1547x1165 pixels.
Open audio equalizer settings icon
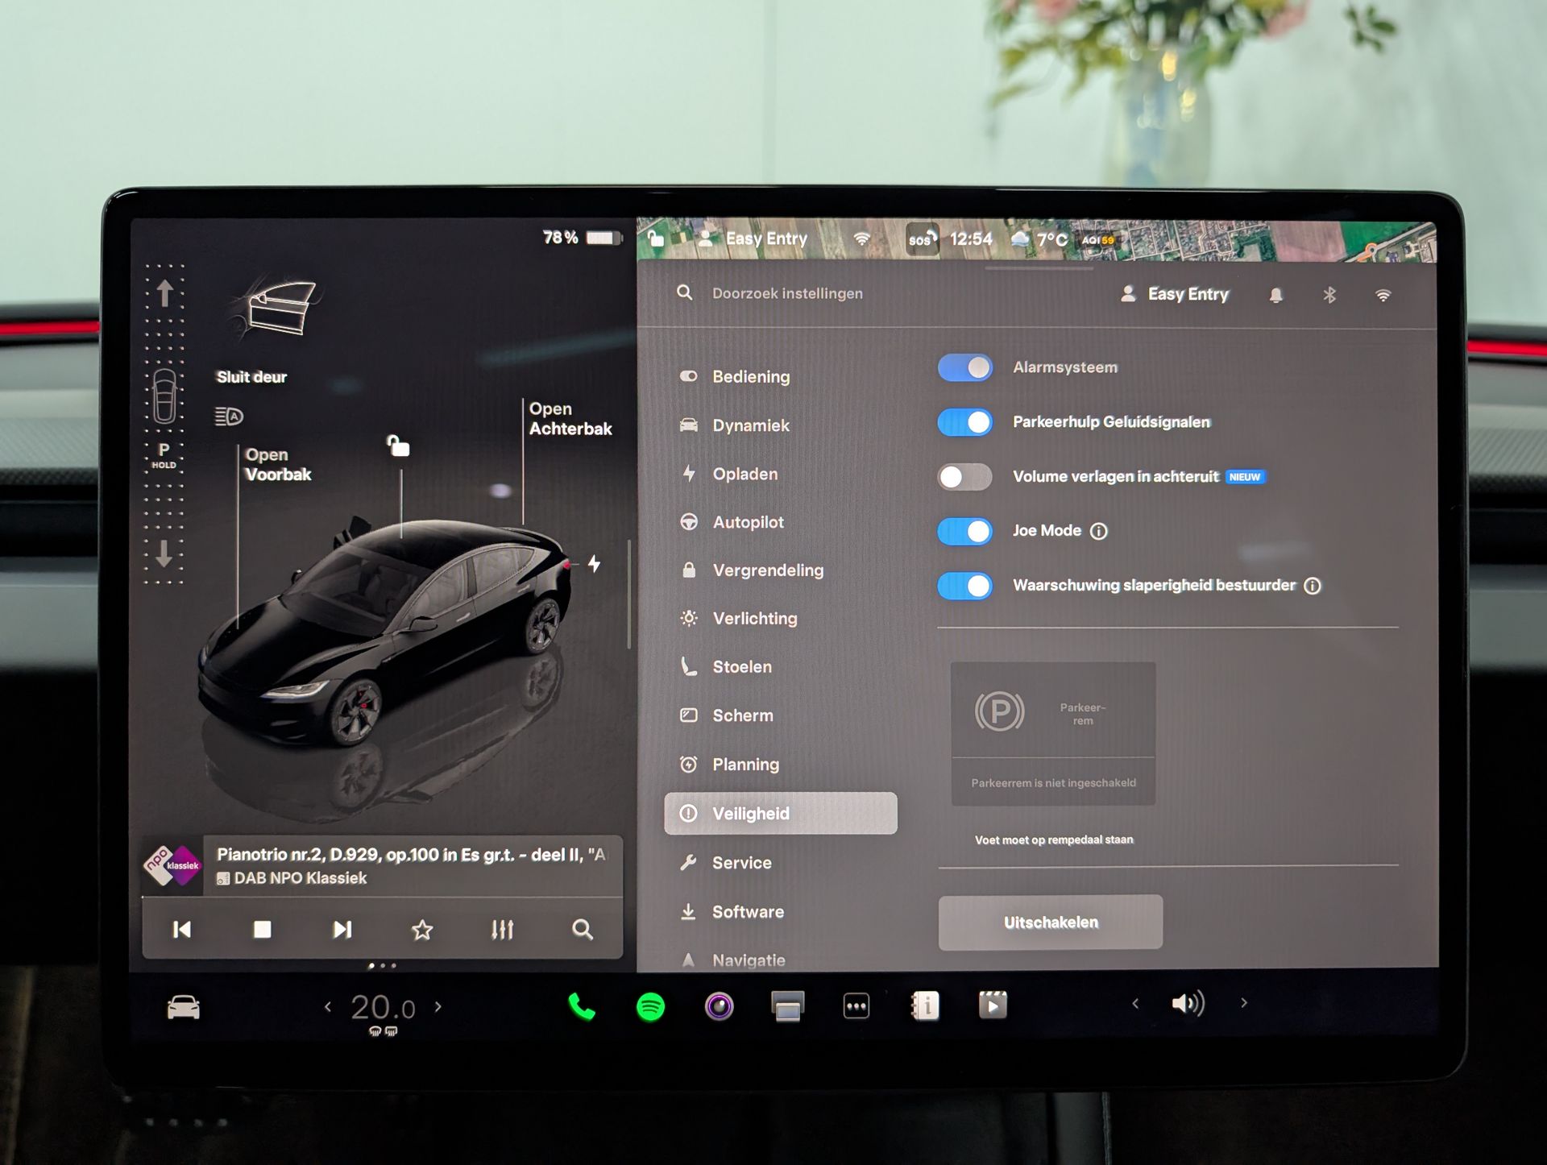coord(502,930)
